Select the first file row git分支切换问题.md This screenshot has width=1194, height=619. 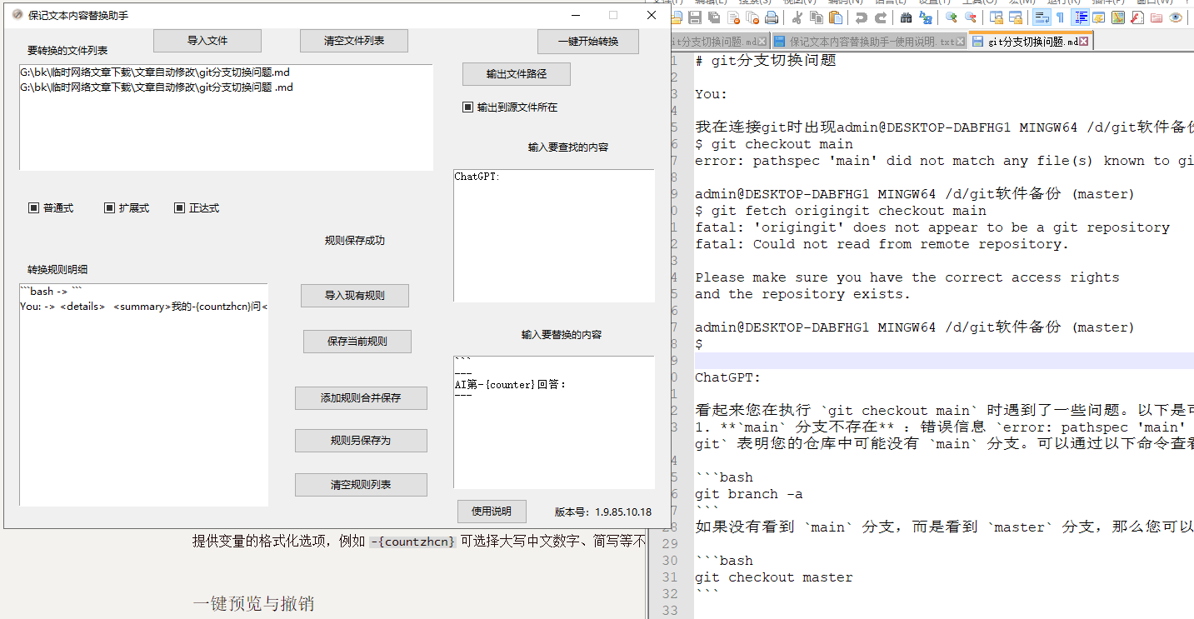(226, 73)
